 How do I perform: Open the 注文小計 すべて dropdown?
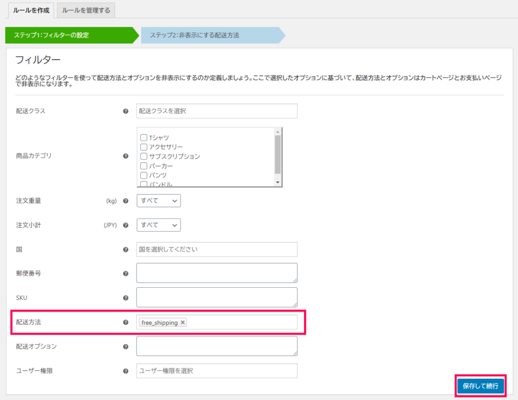click(x=158, y=225)
